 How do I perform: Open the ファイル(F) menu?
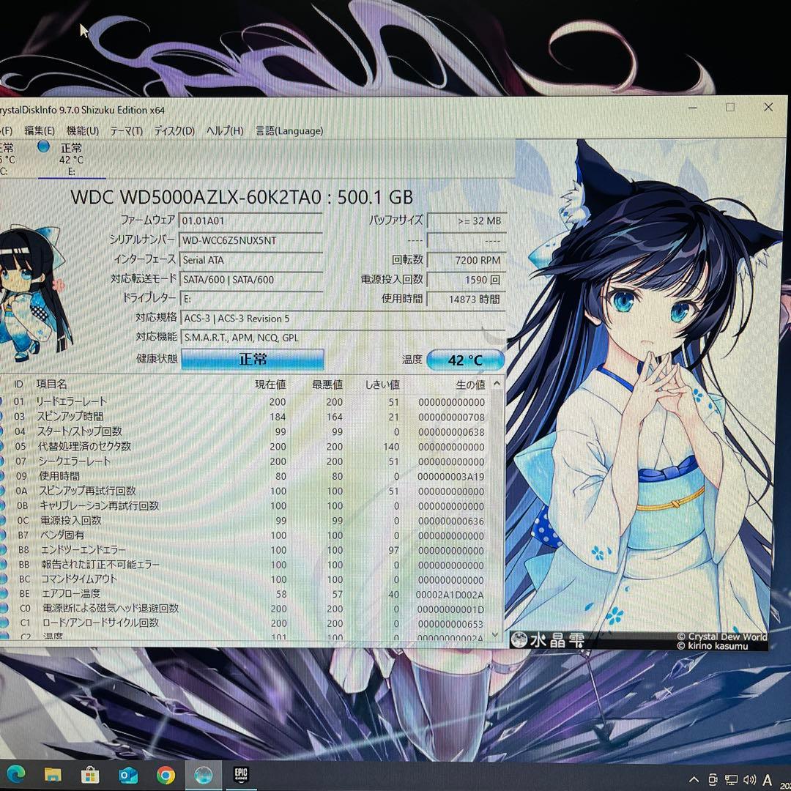tap(7, 130)
